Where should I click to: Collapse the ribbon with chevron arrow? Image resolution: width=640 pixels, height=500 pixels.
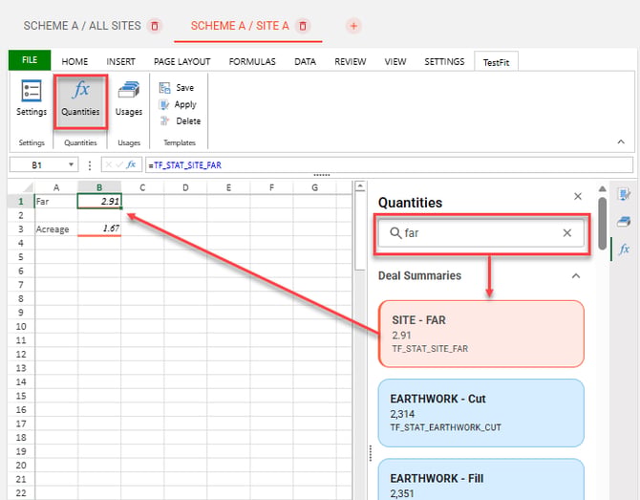621,141
